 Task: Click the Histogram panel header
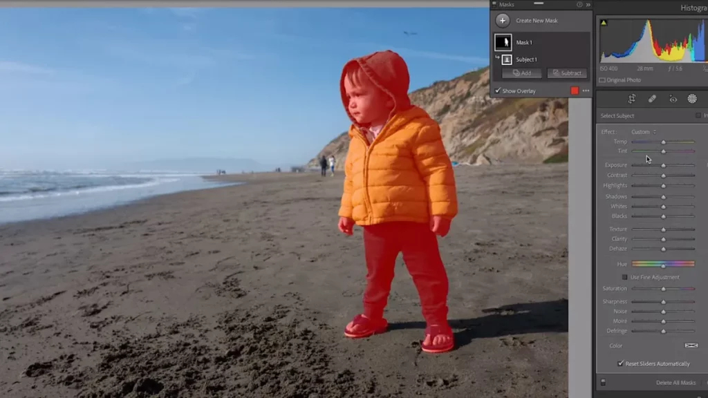693,8
